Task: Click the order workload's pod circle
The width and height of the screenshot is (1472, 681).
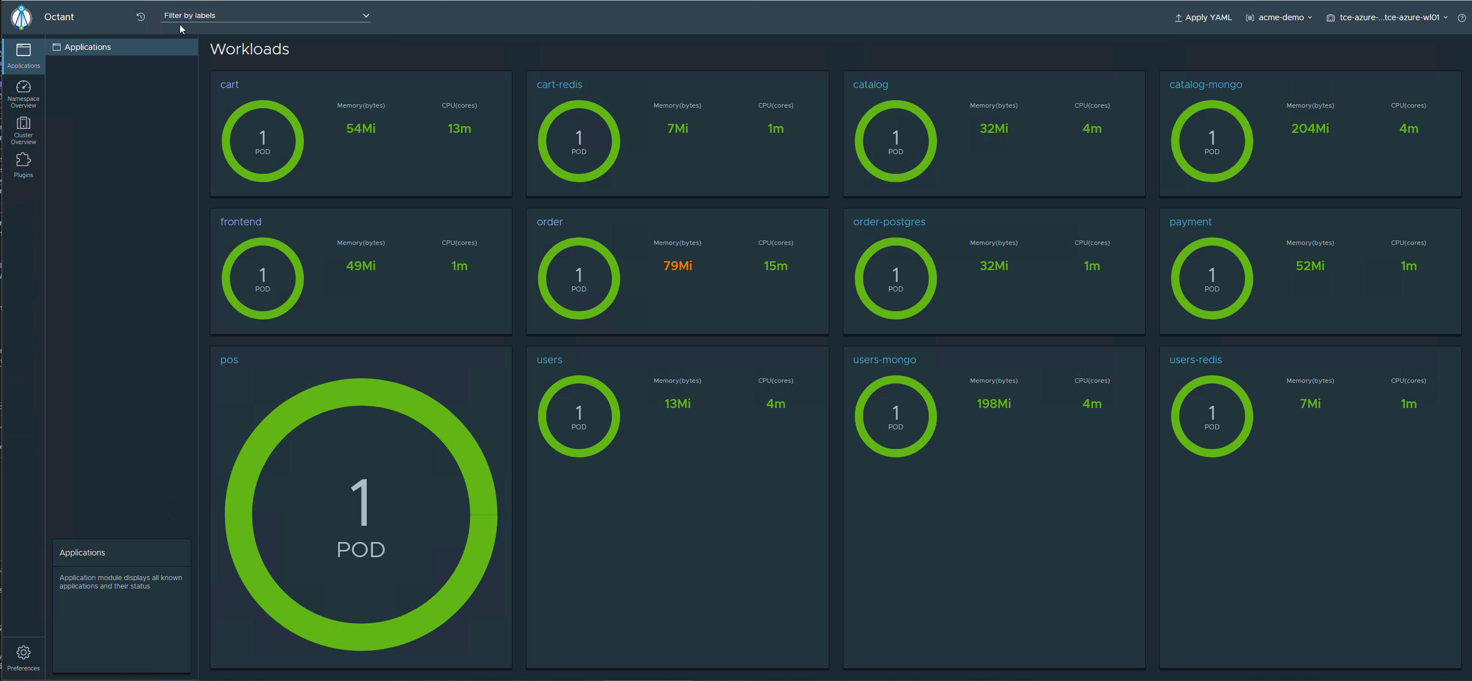Action: [x=578, y=278]
